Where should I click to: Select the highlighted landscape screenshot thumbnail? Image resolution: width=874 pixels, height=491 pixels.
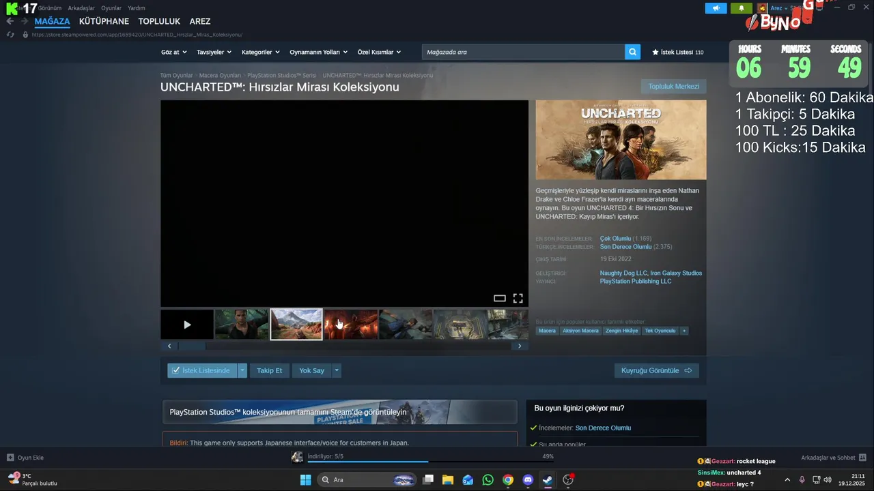click(x=296, y=325)
